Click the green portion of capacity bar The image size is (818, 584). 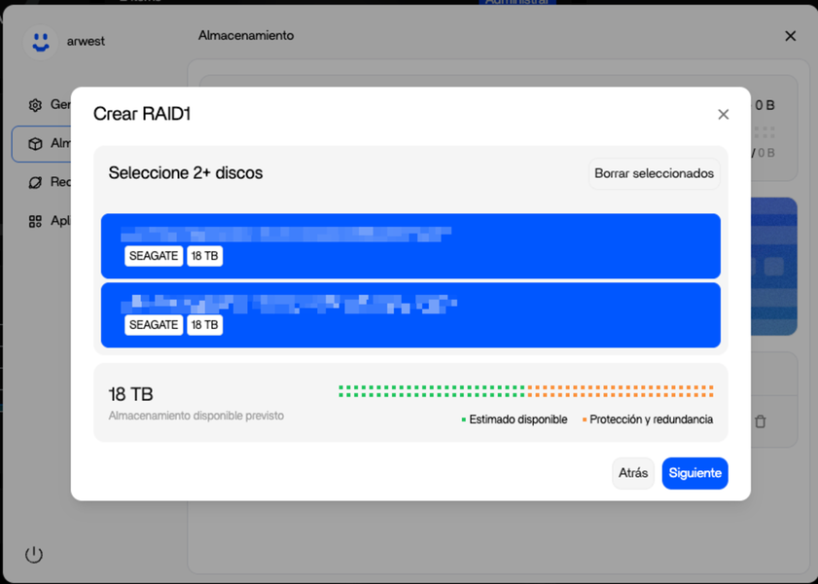click(431, 391)
